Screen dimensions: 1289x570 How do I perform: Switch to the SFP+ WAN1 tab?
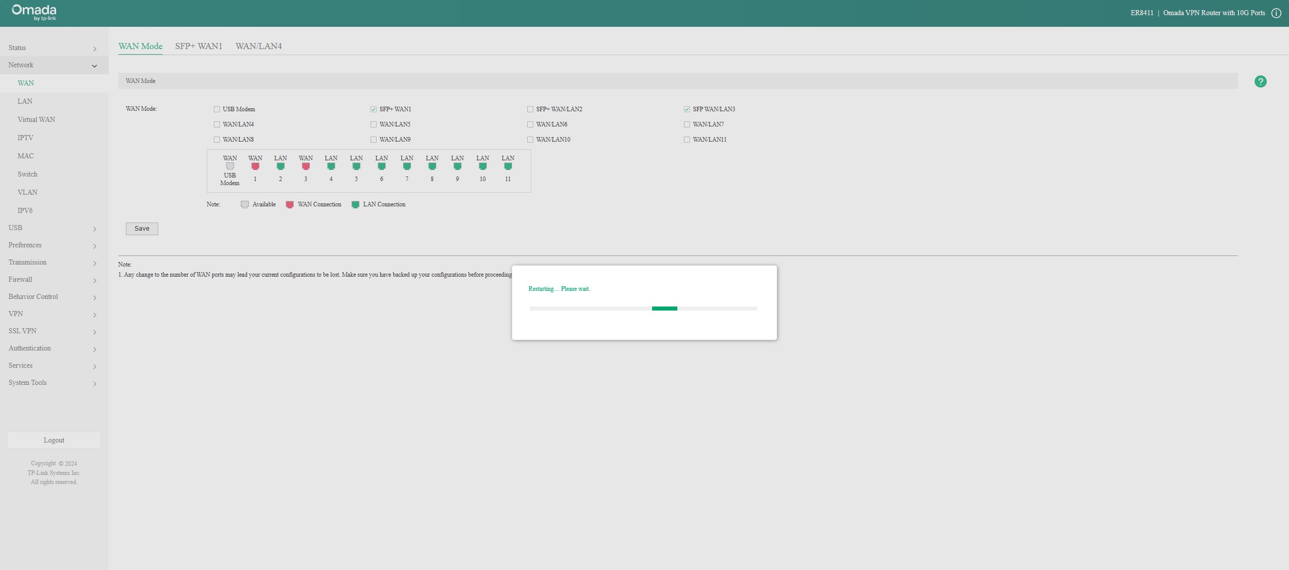(x=199, y=46)
